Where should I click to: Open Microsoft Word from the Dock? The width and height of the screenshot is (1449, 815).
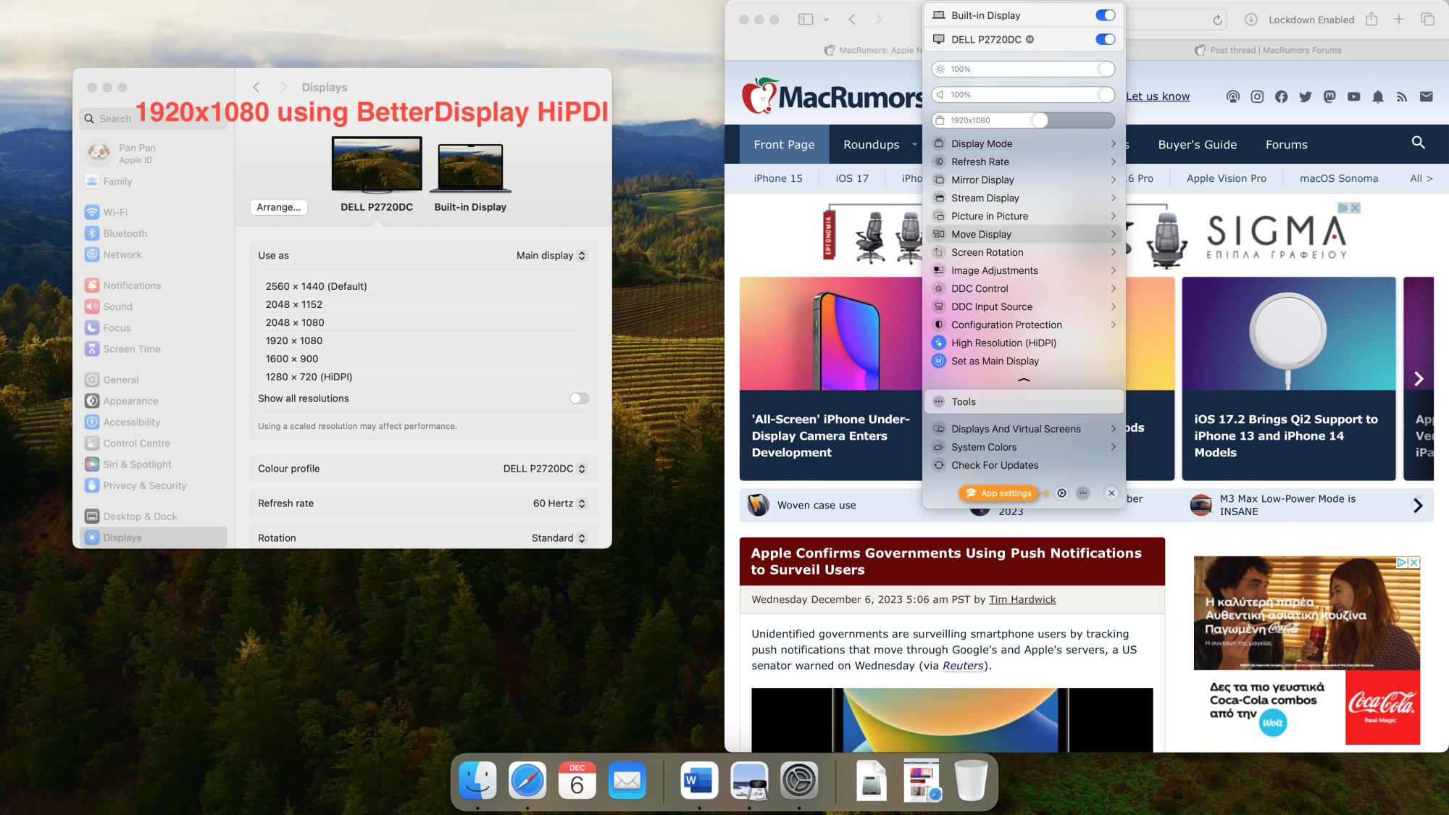[699, 781]
